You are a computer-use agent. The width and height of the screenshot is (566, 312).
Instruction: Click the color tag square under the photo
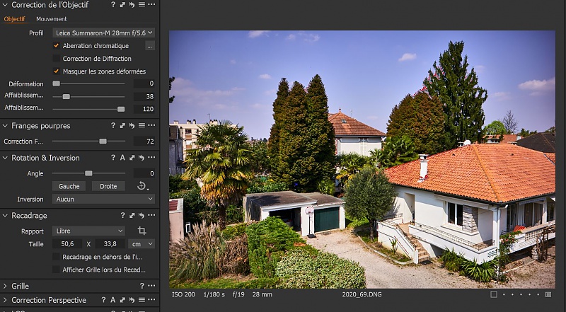[x=494, y=294]
